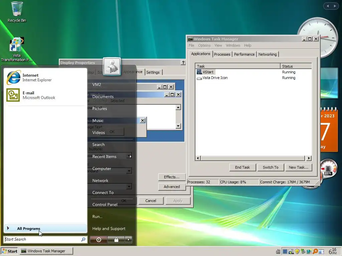This screenshot has width=342, height=256.
Task: Click task list scrollbar right arrow
Action: click(309, 158)
